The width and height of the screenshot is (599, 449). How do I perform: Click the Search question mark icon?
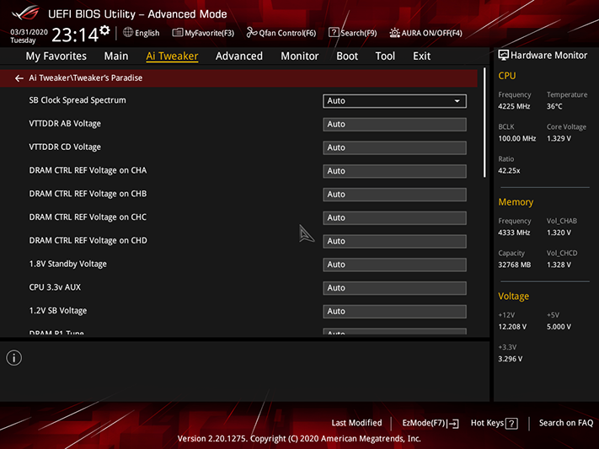pyautogui.click(x=334, y=33)
